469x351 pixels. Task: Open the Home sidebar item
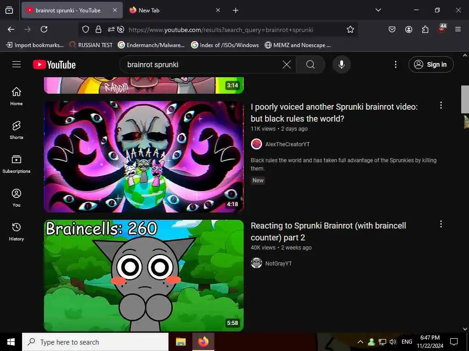pos(16,96)
